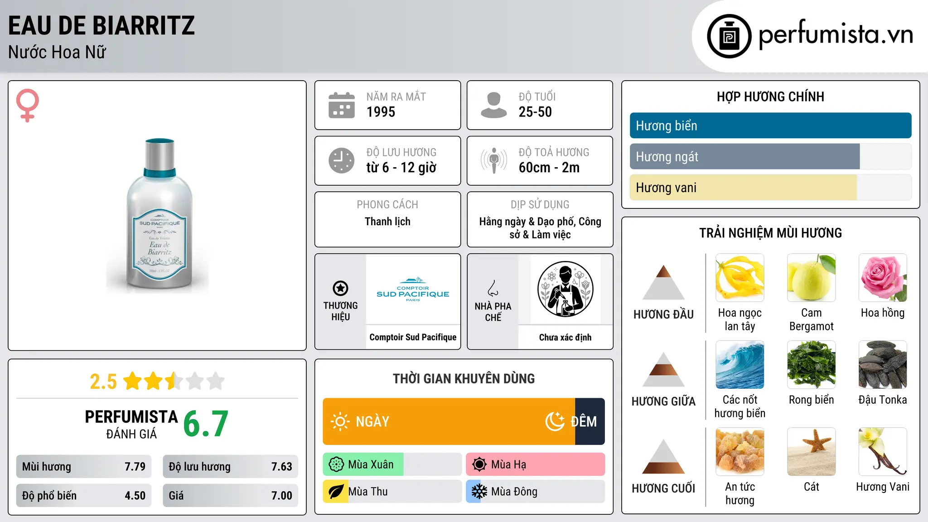Click the flower icon for Mùa Xuân

pos(336,464)
